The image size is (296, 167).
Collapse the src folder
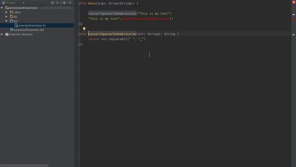coord(6,21)
